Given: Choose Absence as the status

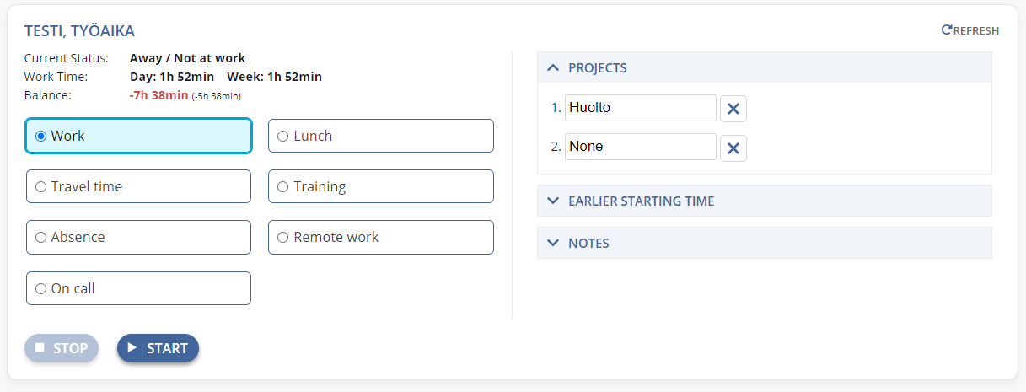Looking at the screenshot, I should coord(138,237).
